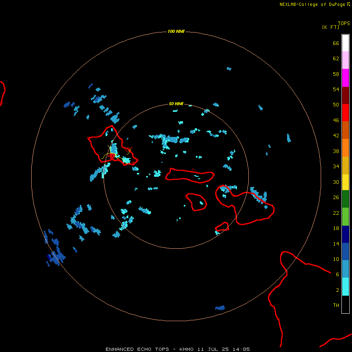Screen dimensions: 352x352
Task: Click the Lanai island outline
Action: (x=196, y=202)
